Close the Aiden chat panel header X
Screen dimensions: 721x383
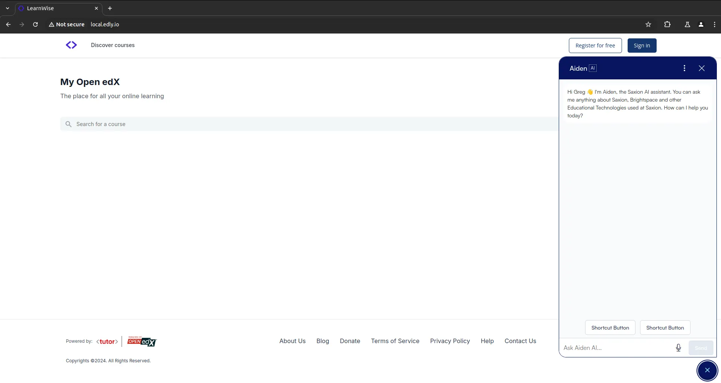point(702,68)
